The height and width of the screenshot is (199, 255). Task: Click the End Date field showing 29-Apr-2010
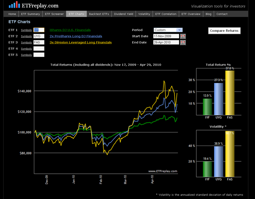[166, 42]
